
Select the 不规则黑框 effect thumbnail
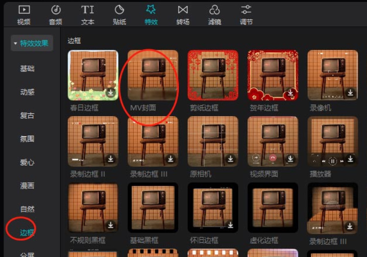tap(93, 208)
